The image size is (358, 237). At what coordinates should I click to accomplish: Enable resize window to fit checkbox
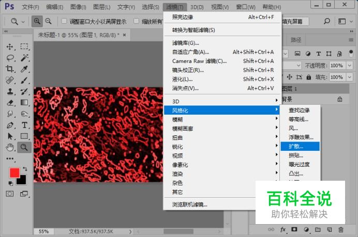[64, 21]
